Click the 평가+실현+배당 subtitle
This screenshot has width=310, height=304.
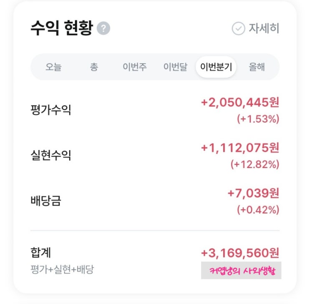coord(62,269)
